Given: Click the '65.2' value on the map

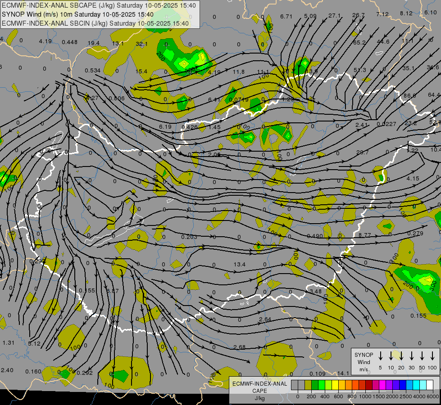Looking at the screenshot, I should click(x=359, y=42).
